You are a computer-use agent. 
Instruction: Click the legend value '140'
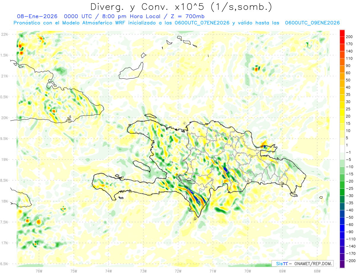click(349, 51)
